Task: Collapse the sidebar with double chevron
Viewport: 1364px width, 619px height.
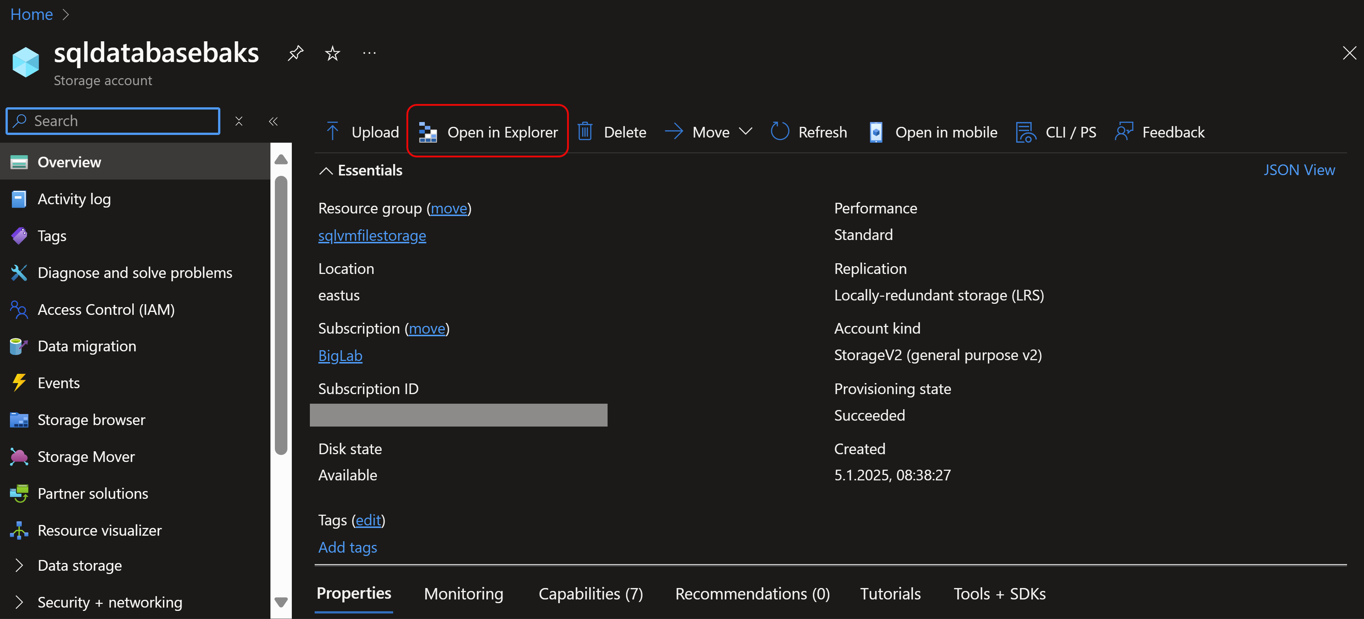Action: 273,121
